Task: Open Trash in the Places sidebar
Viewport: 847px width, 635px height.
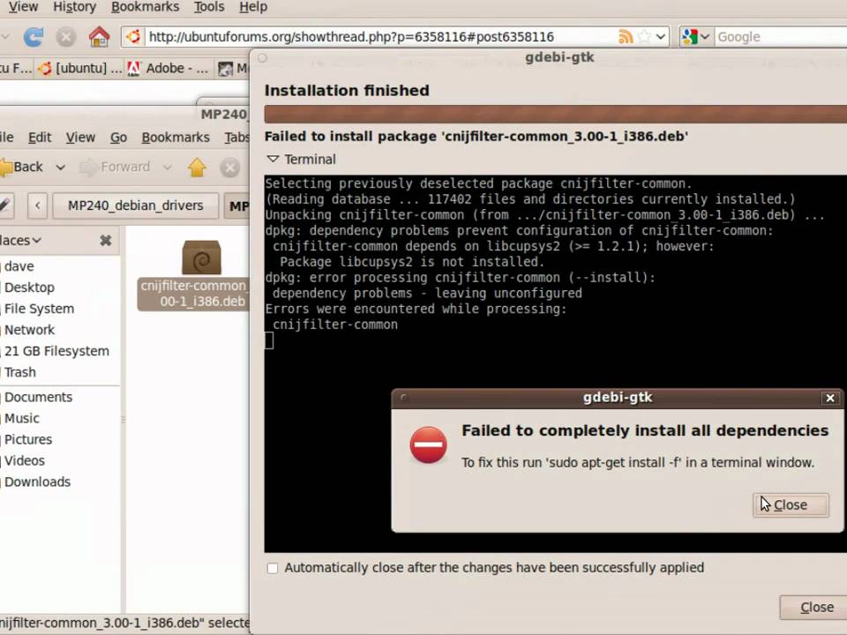Action: (20, 372)
